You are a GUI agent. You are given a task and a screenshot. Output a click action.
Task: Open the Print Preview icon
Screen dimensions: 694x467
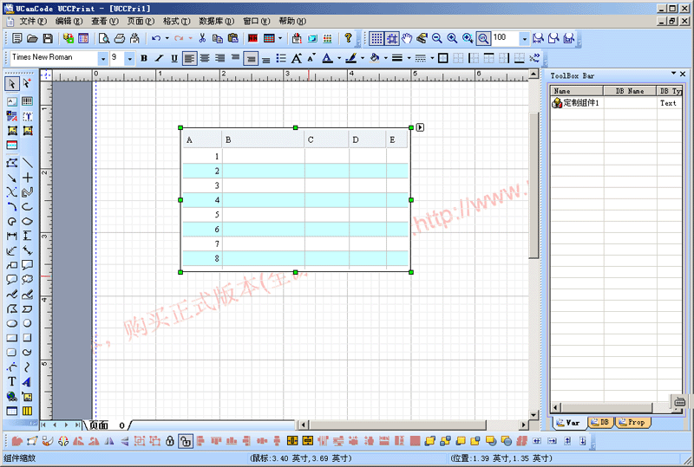click(x=104, y=39)
